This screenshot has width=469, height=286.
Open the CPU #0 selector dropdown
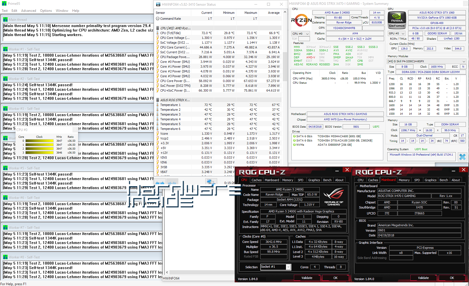tap(301, 34)
